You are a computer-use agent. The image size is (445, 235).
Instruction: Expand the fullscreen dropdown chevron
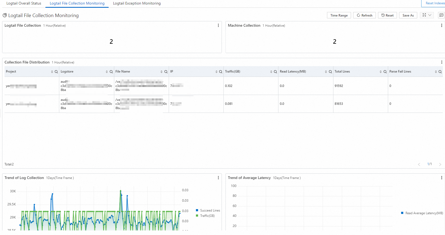click(430, 15)
